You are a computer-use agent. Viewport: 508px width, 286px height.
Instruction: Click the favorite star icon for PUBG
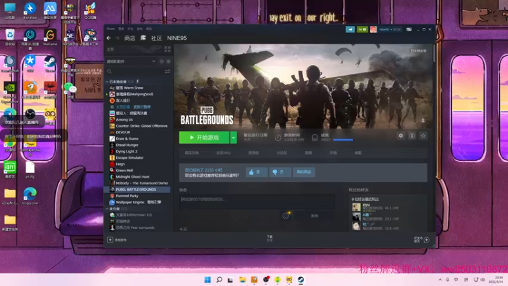click(423, 136)
